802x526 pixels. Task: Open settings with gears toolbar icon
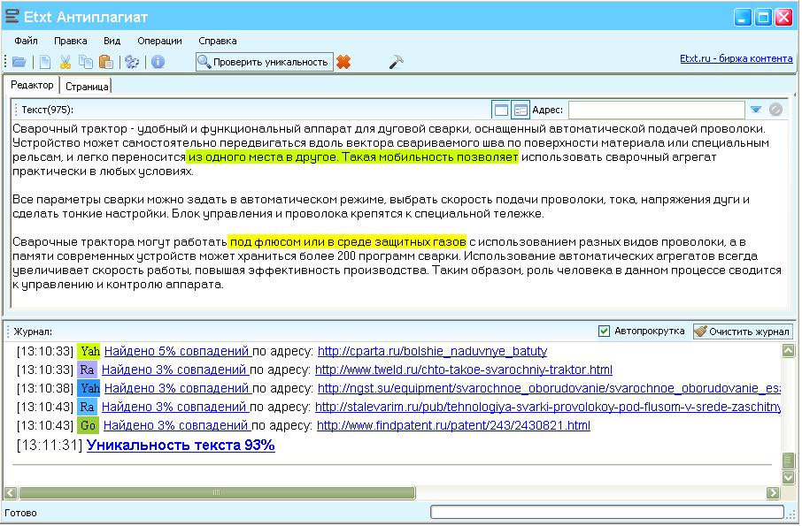[132, 62]
